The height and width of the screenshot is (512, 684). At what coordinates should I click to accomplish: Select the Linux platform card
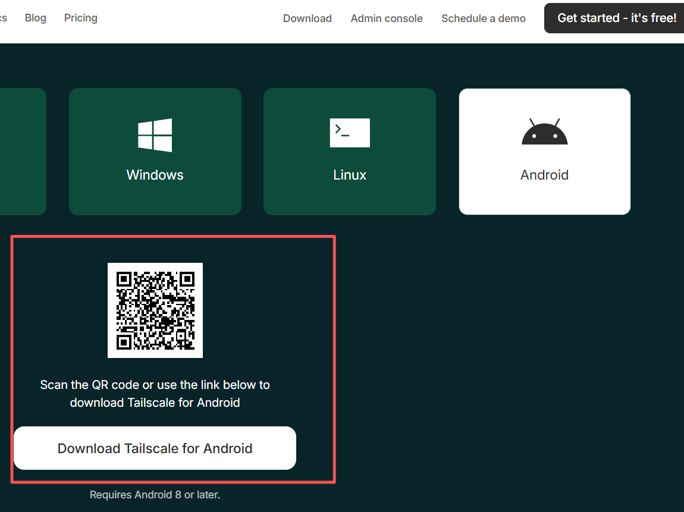pos(349,151)
